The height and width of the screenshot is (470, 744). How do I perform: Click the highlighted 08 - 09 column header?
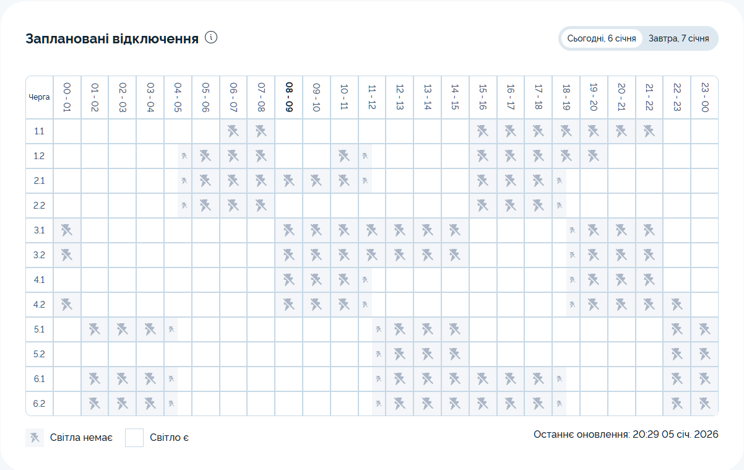[x=288, y=97]
